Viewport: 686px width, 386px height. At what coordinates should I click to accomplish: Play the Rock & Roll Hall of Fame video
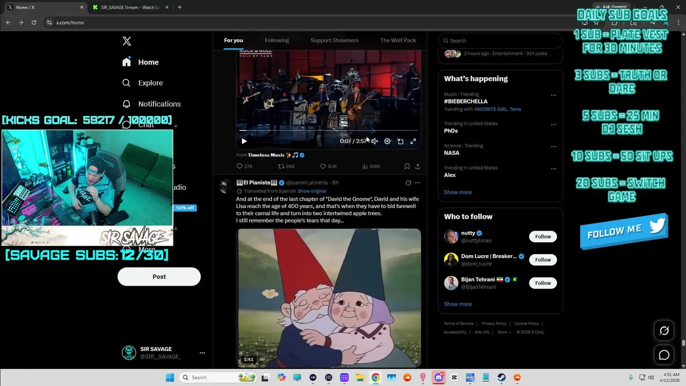244,142
